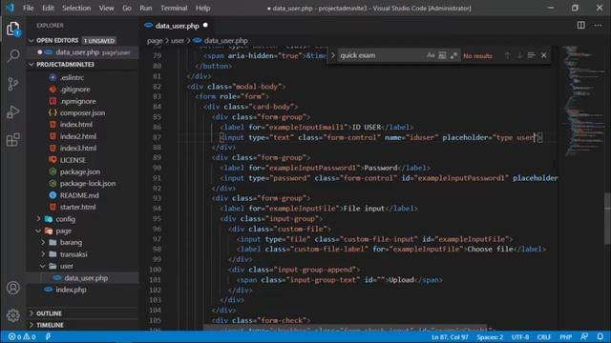
Task: Expand the barang folder
Action: (43, 242)
